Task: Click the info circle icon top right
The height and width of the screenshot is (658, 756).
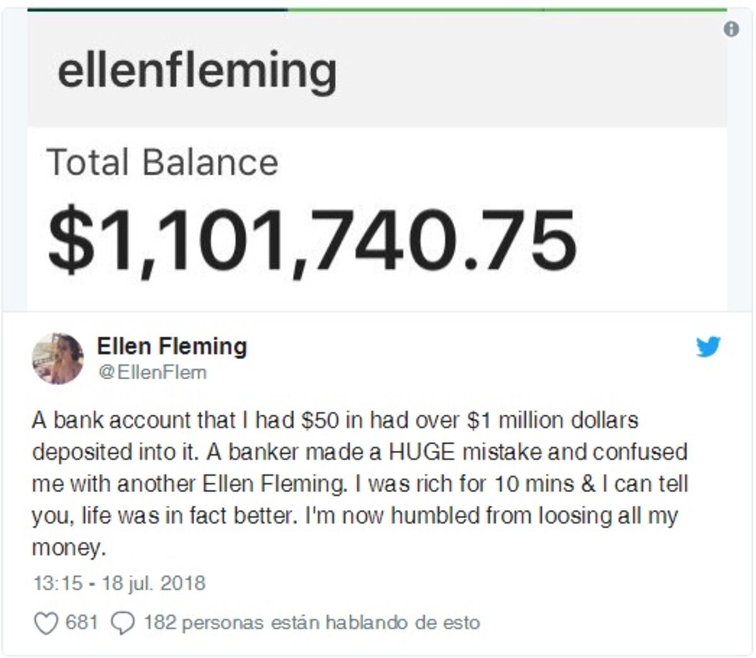Action: pos(730,29)
